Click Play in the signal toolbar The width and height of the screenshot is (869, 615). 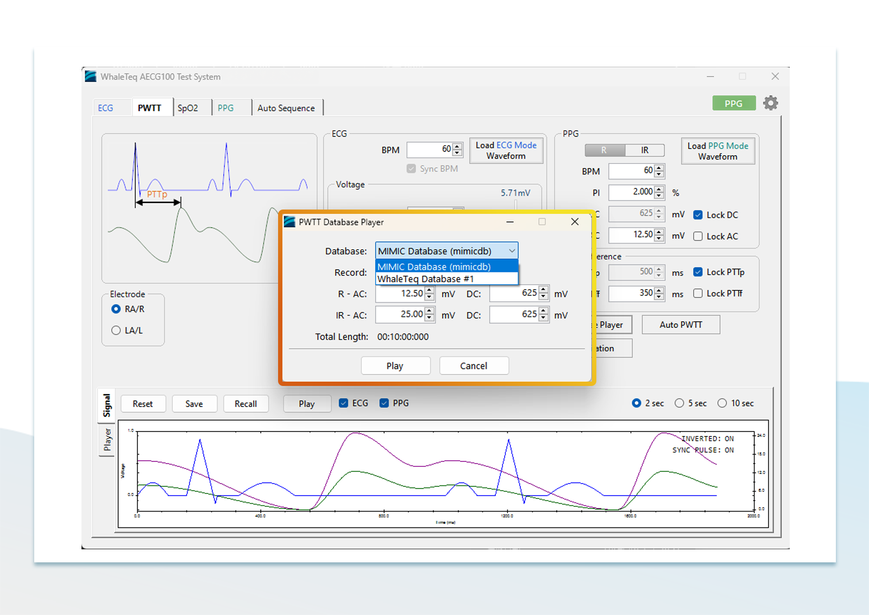(307, 404)
